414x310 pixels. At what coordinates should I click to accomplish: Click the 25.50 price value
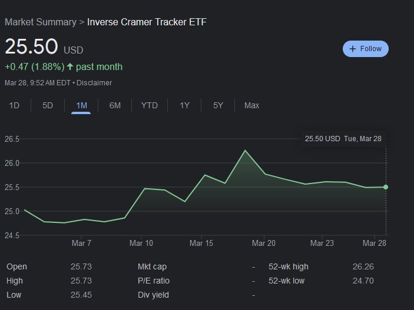click(31, 46)
